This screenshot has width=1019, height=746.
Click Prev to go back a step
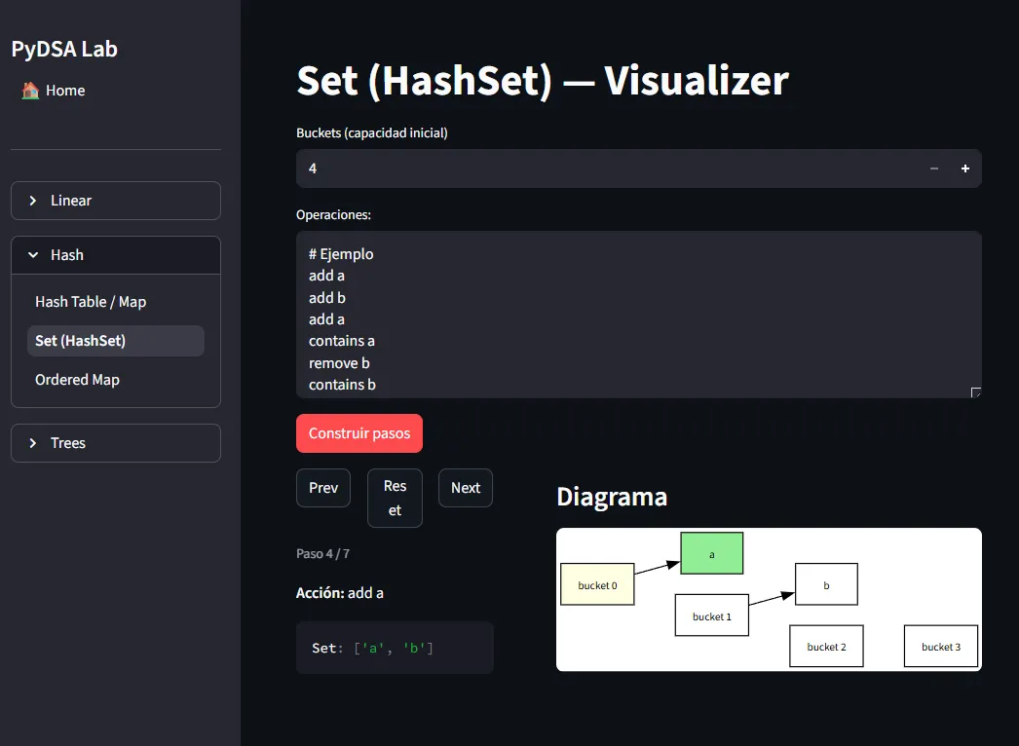click(x=322, y=488)
